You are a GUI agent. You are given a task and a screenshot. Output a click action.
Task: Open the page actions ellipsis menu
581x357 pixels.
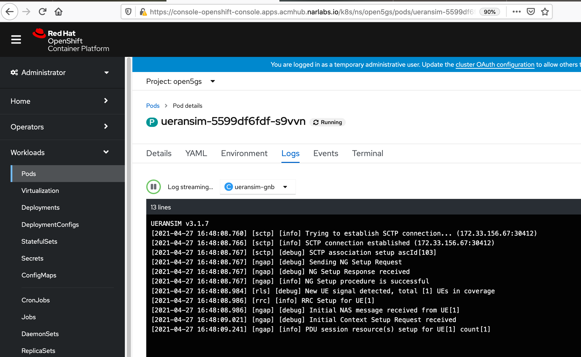pos(516,12)
